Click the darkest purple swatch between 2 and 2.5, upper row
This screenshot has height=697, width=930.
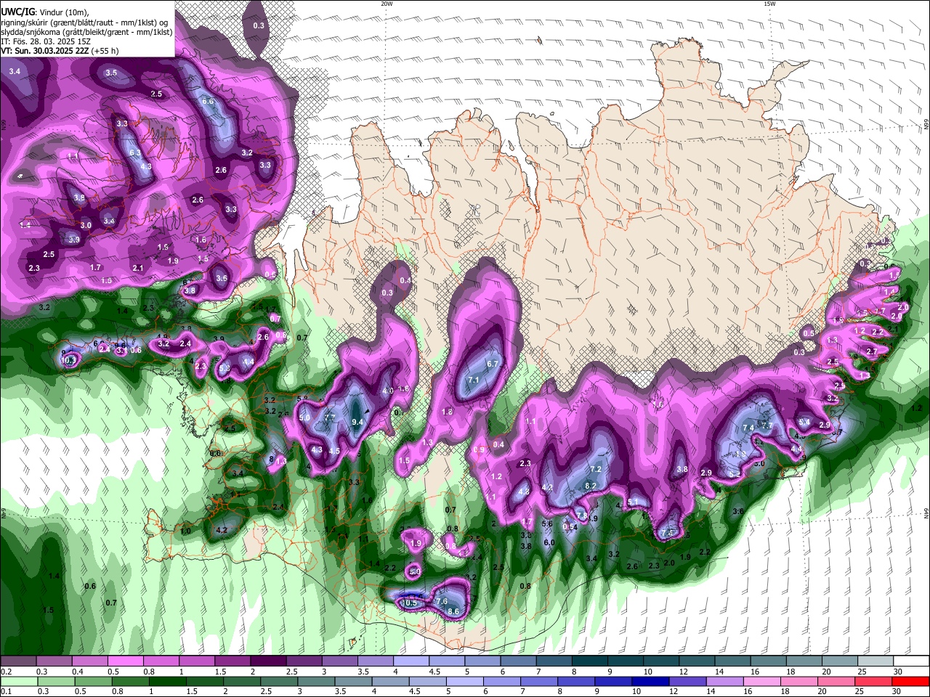[x=267, y=661]
